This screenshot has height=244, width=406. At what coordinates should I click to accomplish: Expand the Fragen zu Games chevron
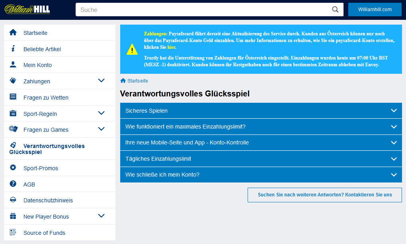(x=101, y=129)
